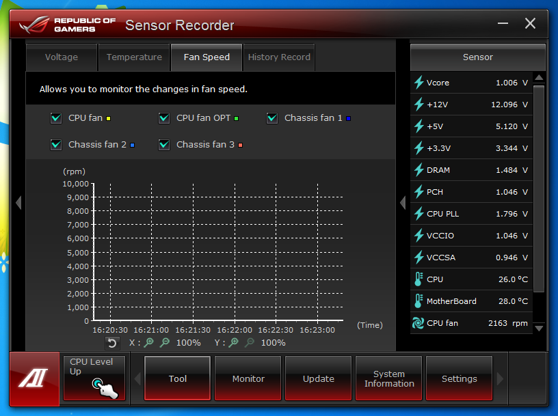The height and width of the screenshot is (416, 558).
Task: Reset the graph zoom with the undo icon
Action: coord(111,343)
